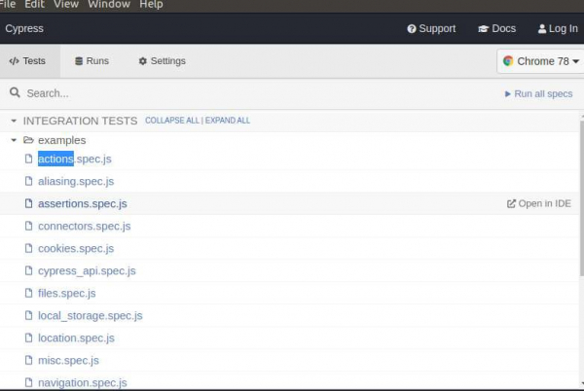The image size is (584, 391).
Task: Click EXPAND ALL link
Action: click(x=228, y=121)
